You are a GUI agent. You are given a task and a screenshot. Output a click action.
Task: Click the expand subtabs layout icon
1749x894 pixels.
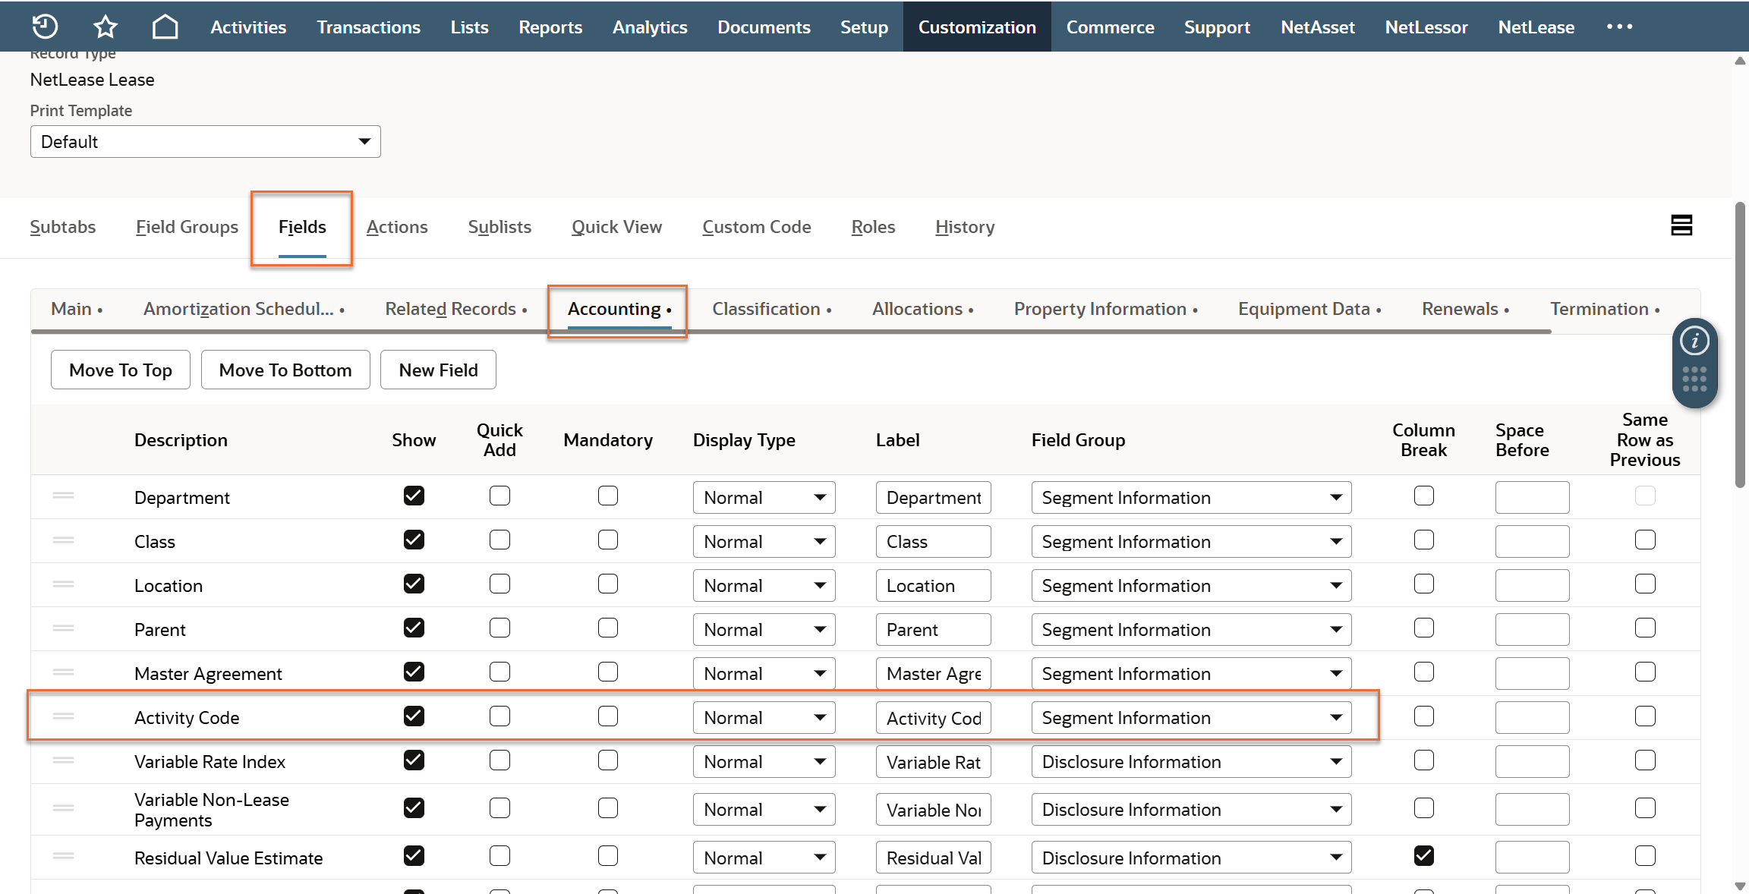click(x=1681, y=225)
